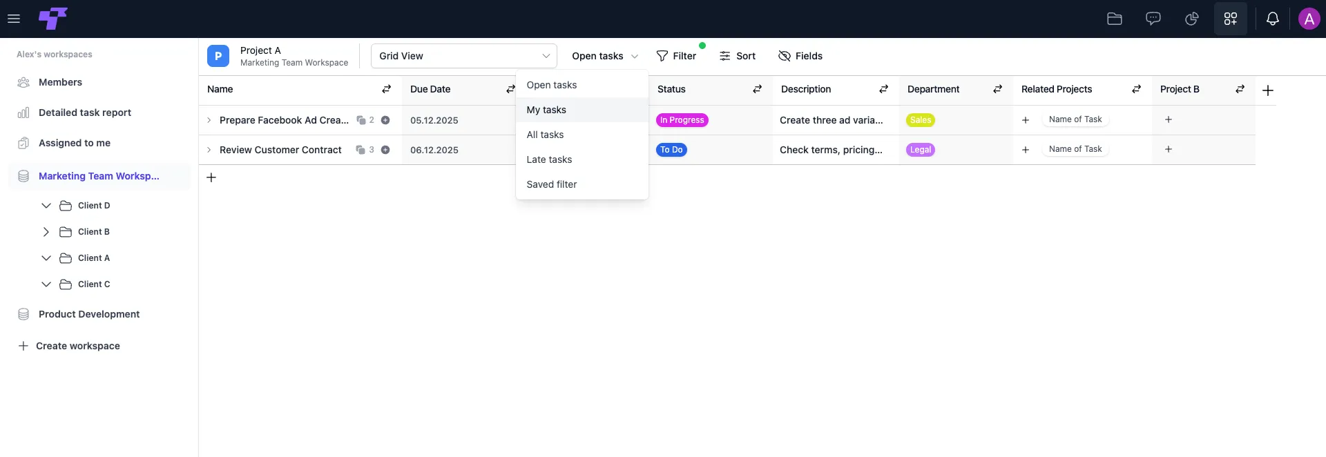Select All tasks in dropdown menu

(x=582, y=135)
